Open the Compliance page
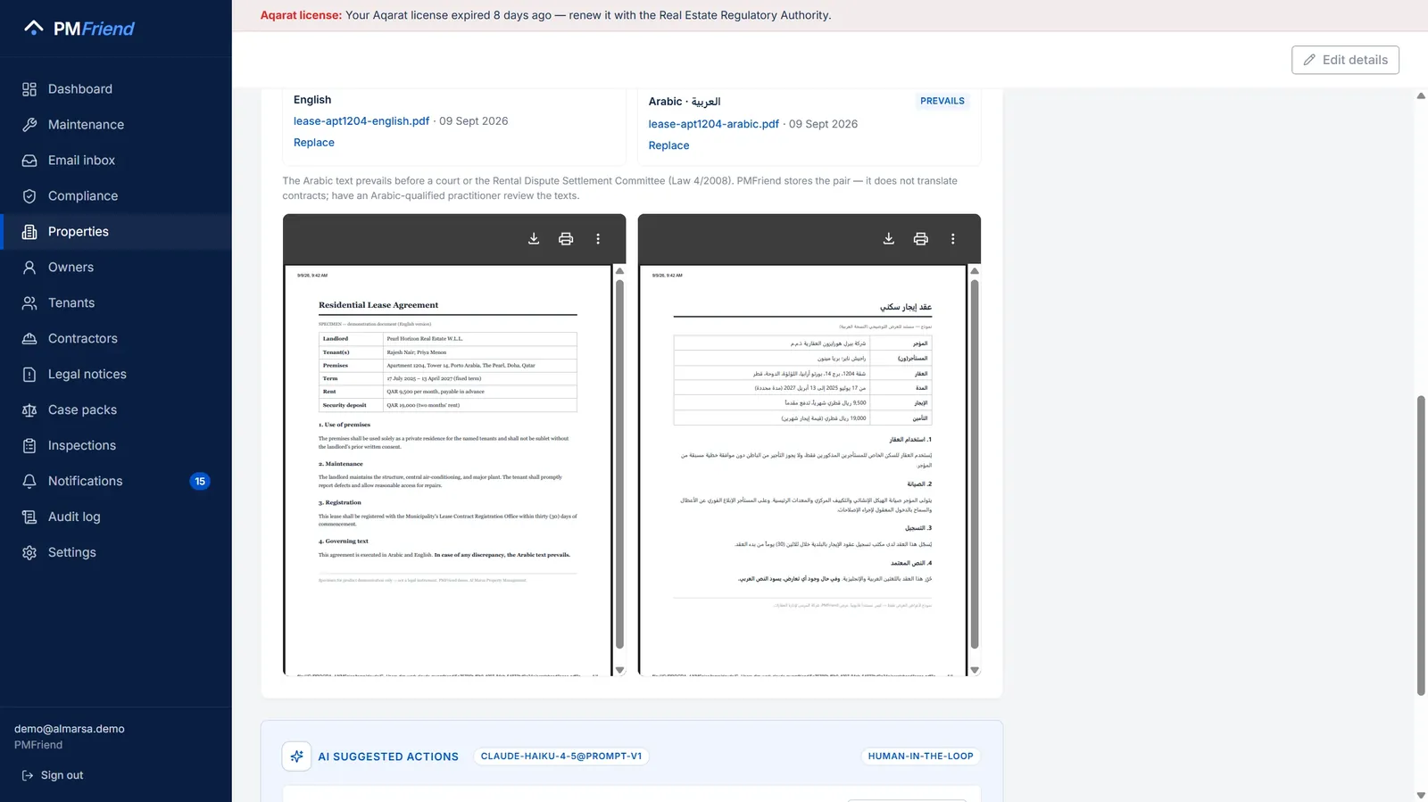The height and width of the screenshot is (802, 1428). [116, 196]
